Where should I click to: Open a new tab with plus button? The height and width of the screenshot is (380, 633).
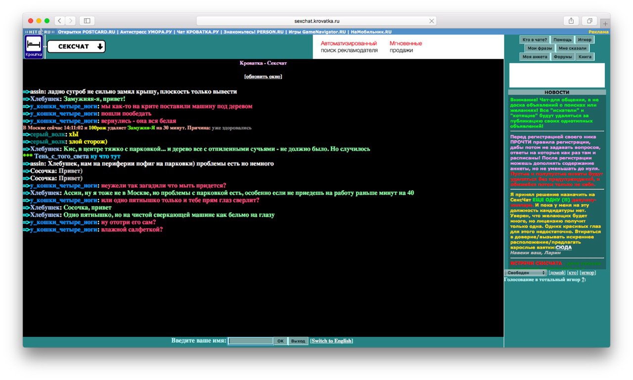(605, 23)
